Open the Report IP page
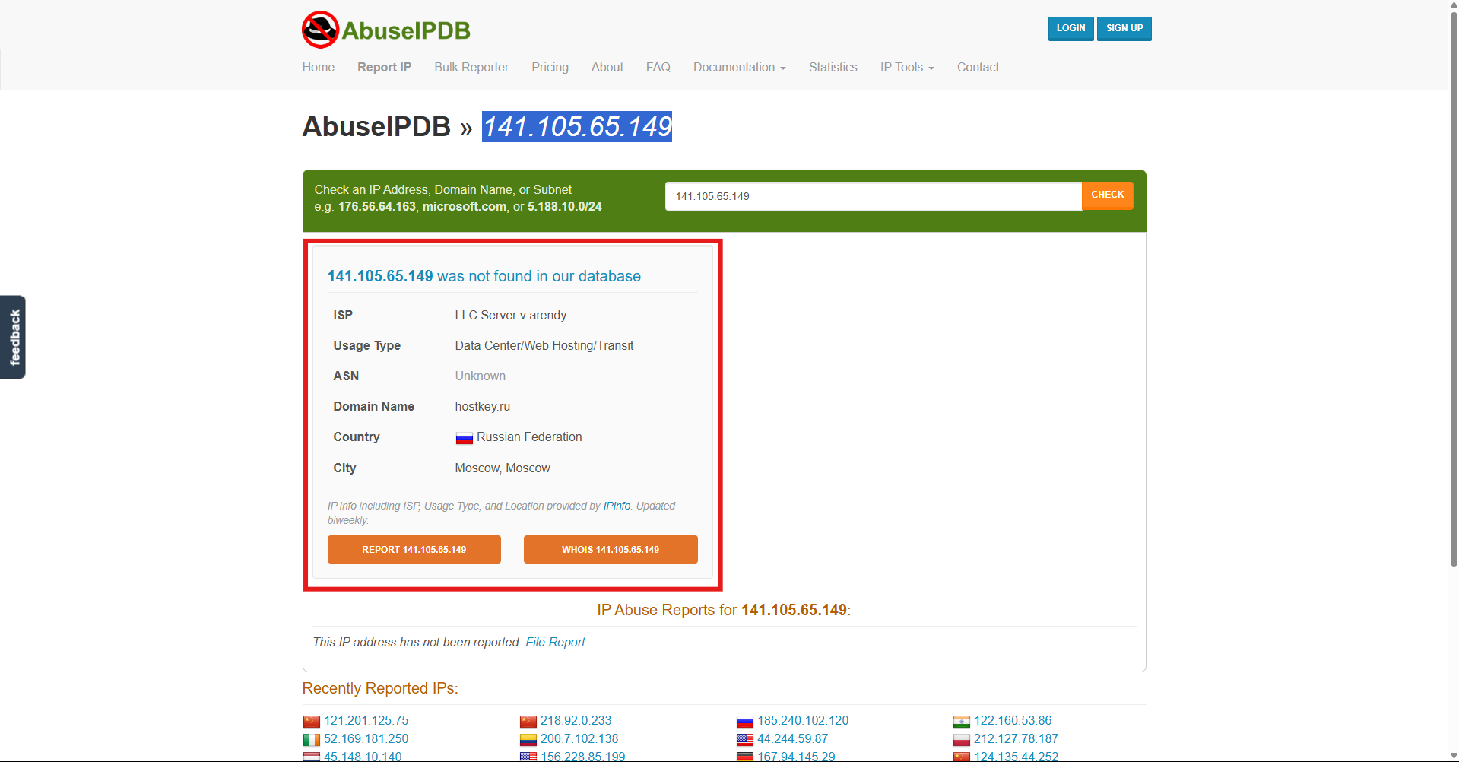Viewport: 1459px width, 762px height. 384,67
